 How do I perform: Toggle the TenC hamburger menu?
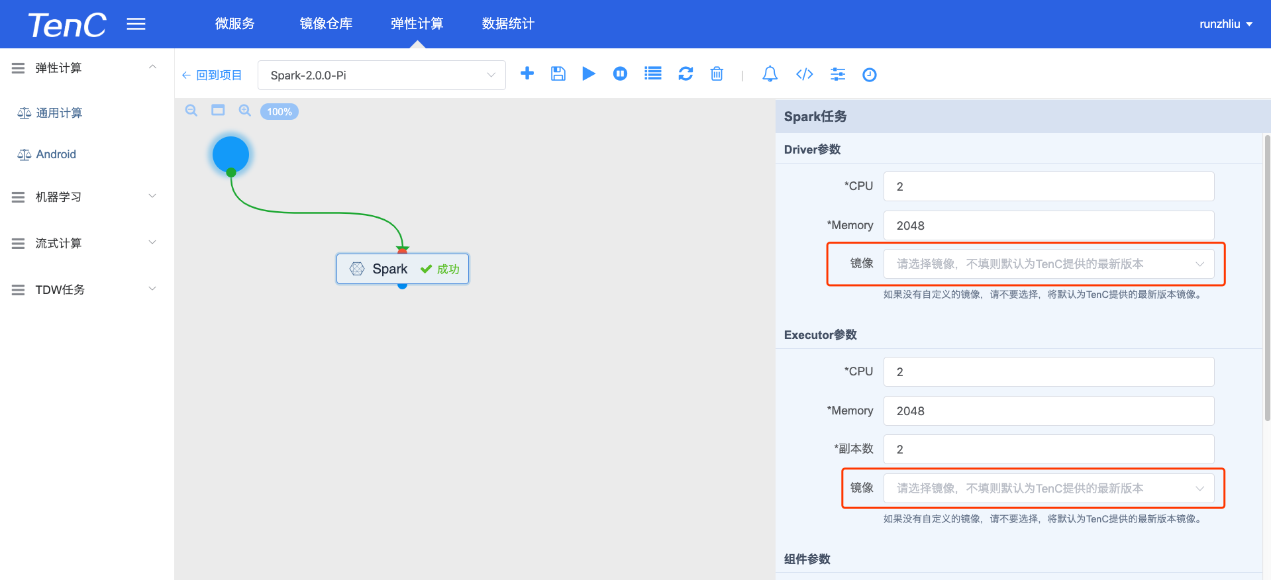click(x=136, y=24)
